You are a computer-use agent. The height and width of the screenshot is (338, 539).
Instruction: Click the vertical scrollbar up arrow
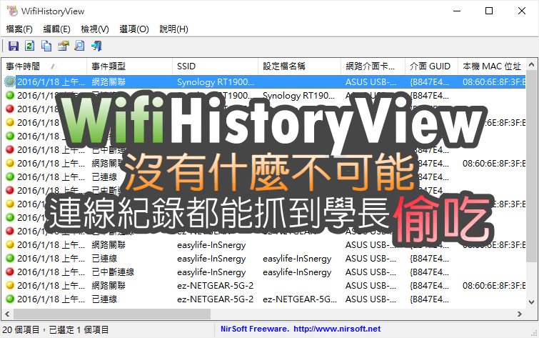pyautogui.click(x=531, y=64)
